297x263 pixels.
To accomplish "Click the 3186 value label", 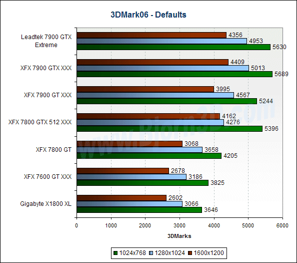I will click(x=195, y=177).
